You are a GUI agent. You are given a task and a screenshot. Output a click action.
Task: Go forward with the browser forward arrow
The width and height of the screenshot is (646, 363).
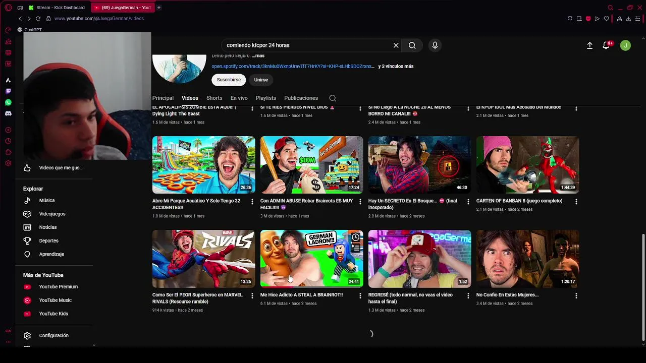[x=29, y=19]
